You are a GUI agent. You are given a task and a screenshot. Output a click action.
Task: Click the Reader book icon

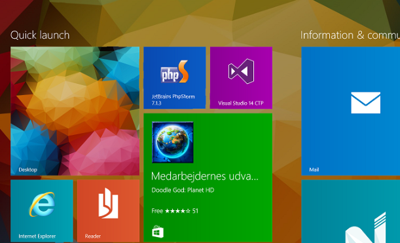(x=109, y=204)
